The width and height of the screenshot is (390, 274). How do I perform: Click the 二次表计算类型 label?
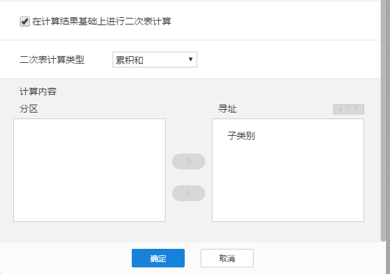click(x=52, y=60)
